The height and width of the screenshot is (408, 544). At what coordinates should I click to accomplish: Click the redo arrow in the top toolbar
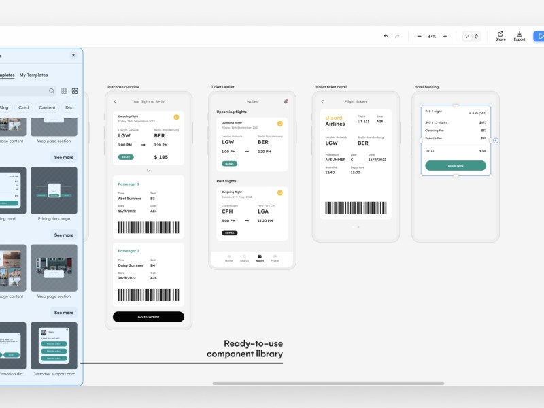[397, 36]
